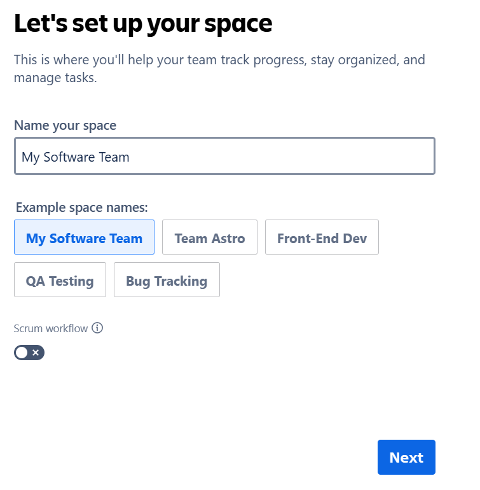Image resolution: width=480 pixels, height=490 pixels.
Task: Click the info icon beside Scrum workflow
Action: click(x=97, y=328)
